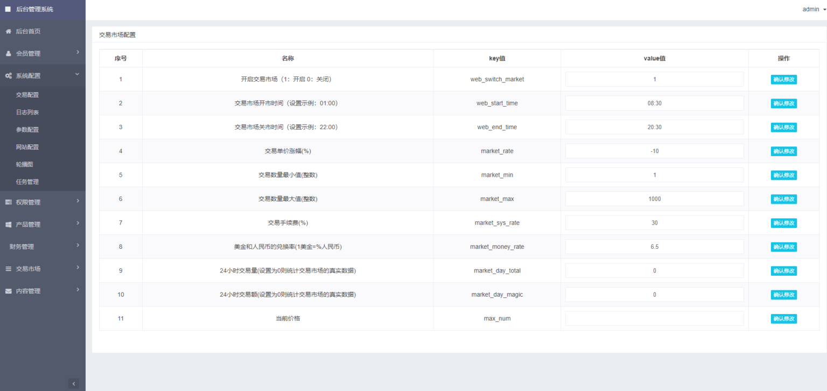
Task: Click the list icon beside 交易市场
Action: tap(9, 269)
